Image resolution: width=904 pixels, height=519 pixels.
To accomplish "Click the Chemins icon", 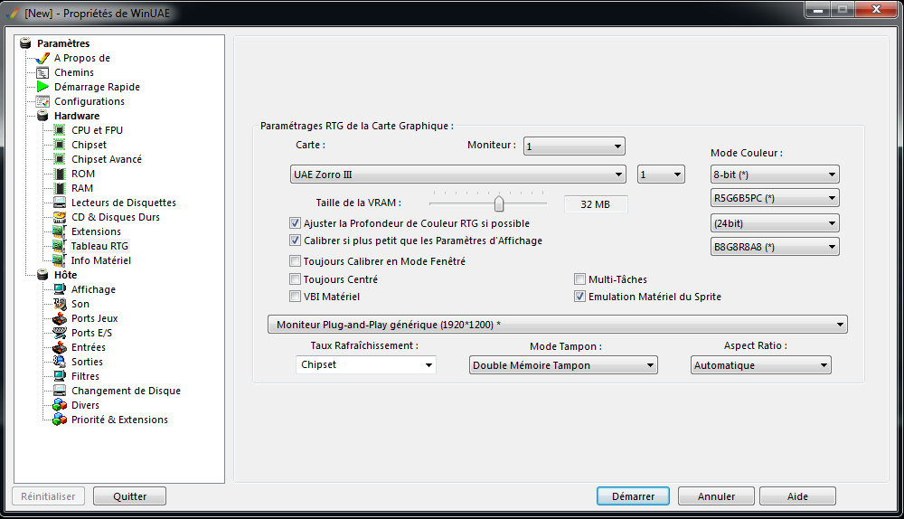I will [42, 72].
